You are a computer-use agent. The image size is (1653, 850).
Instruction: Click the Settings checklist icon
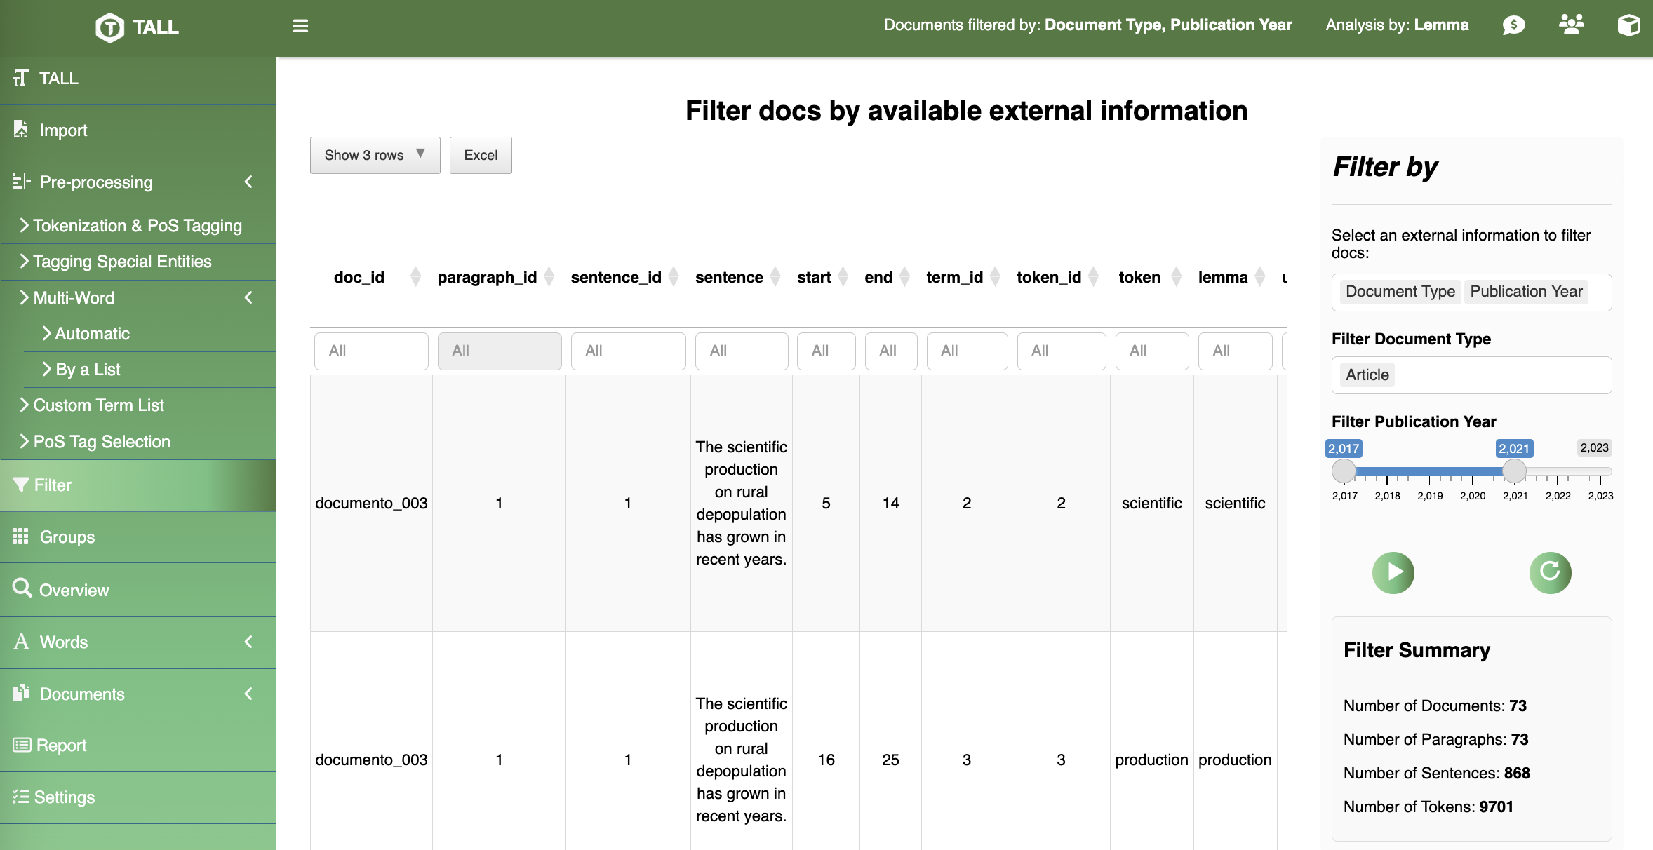tap(20, 797)
